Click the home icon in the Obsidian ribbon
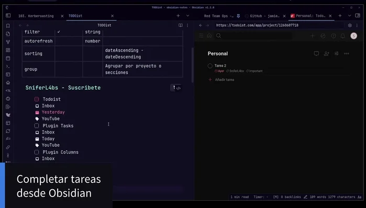The width and height of the screenshot is (366, 208). point(8,82)
